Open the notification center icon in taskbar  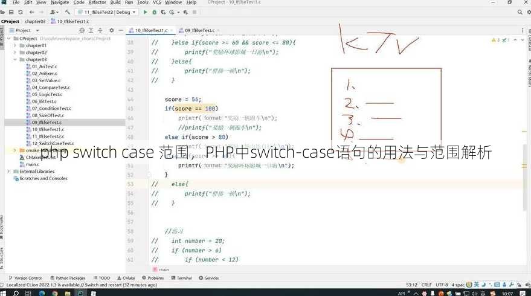(x=523, y=294)
